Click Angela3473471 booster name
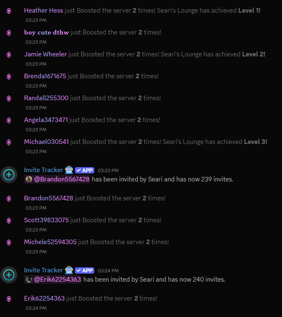Image resolution: width=282 pixels, height=317 pixels. click(46, 120)
